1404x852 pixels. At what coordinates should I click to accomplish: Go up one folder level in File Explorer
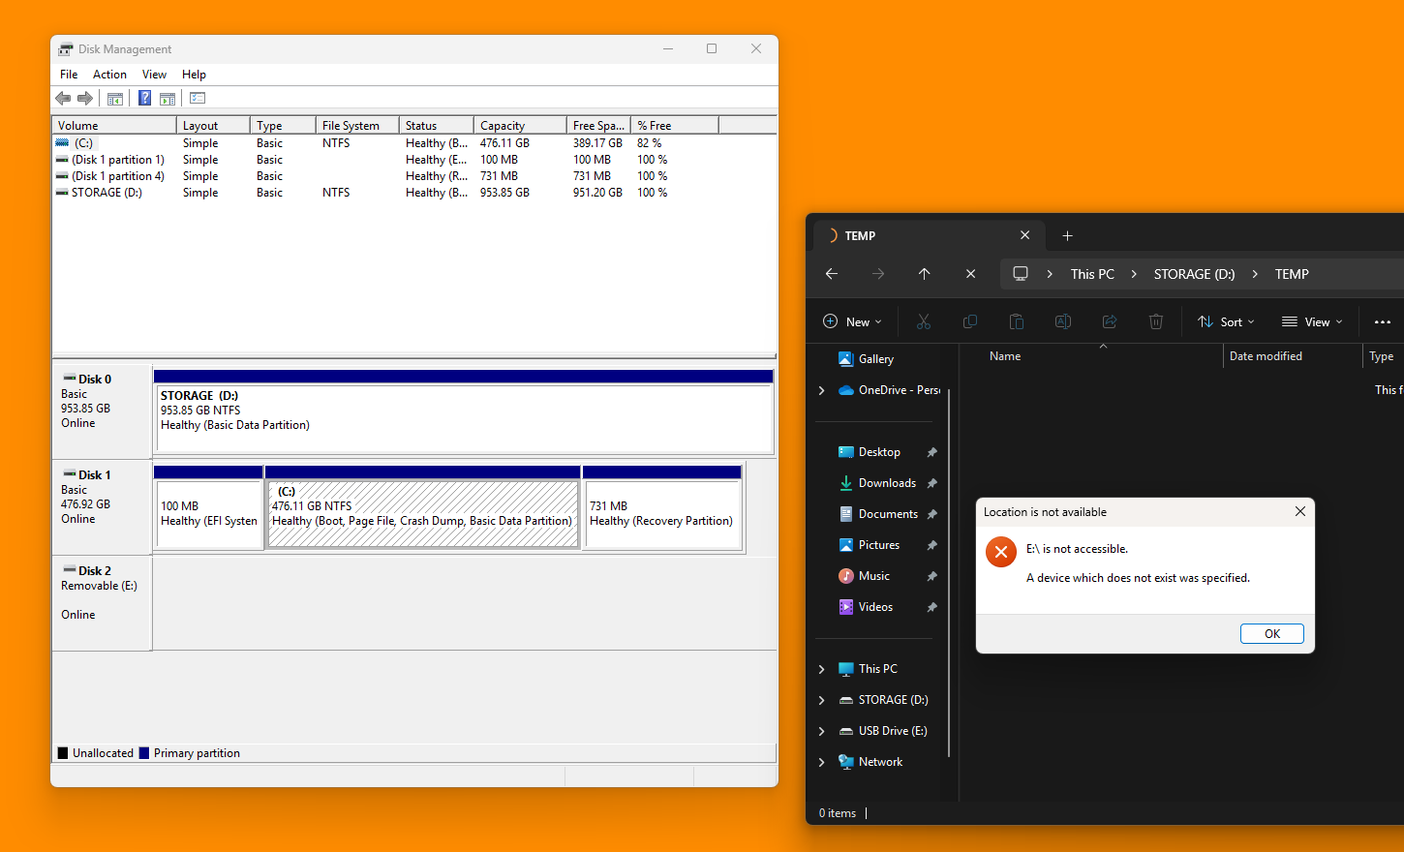coord(924,274)
